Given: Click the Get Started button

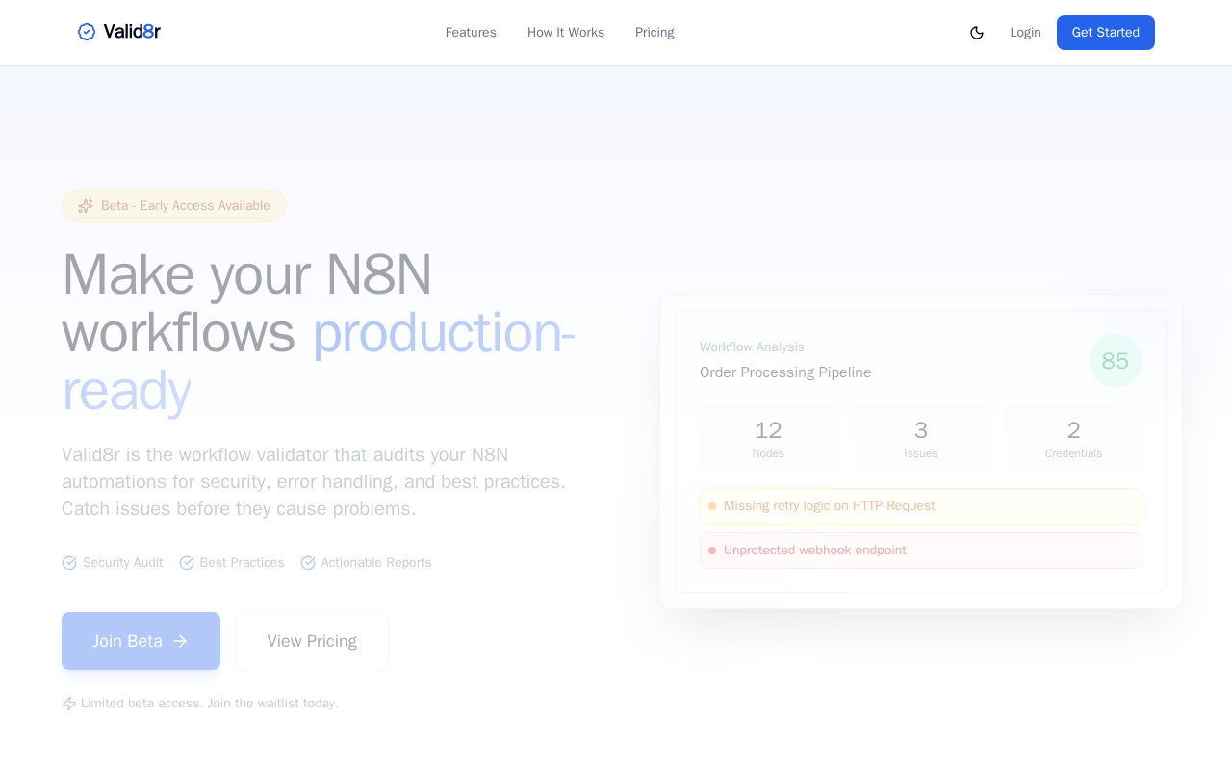Looking at the screenshot, I should (x=1106, y=33).
